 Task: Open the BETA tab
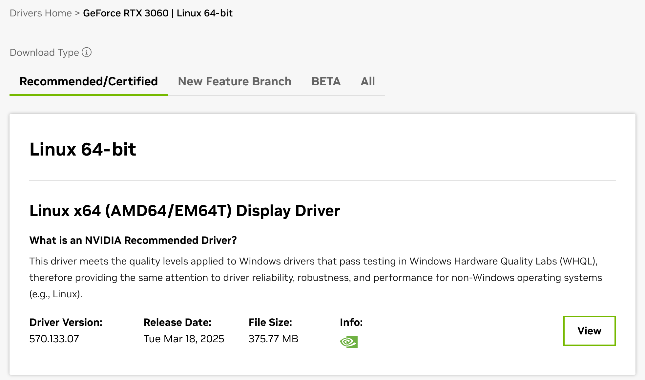326,81
